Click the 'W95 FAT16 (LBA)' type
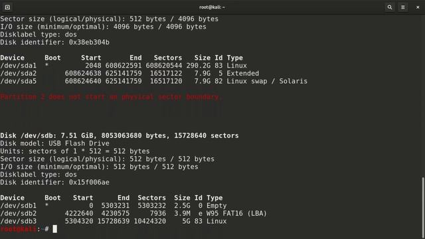Viewport: 425px width, 239px height. coord(236,214)
